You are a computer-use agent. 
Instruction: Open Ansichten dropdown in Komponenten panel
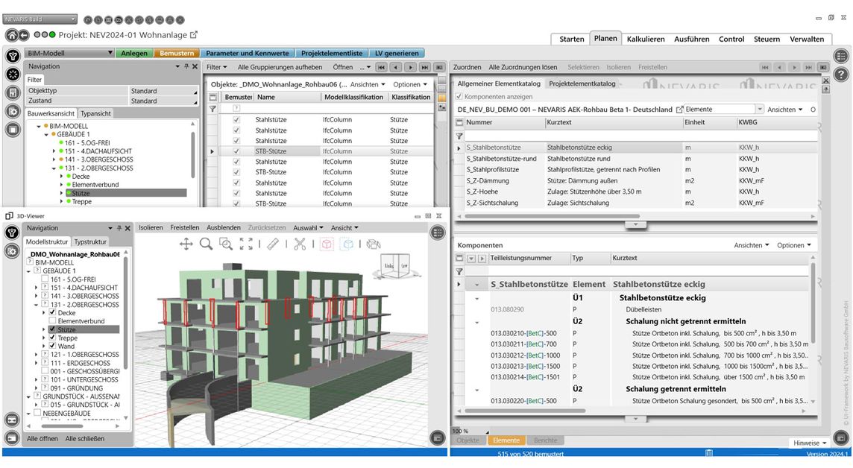click(x=752, y=245)
